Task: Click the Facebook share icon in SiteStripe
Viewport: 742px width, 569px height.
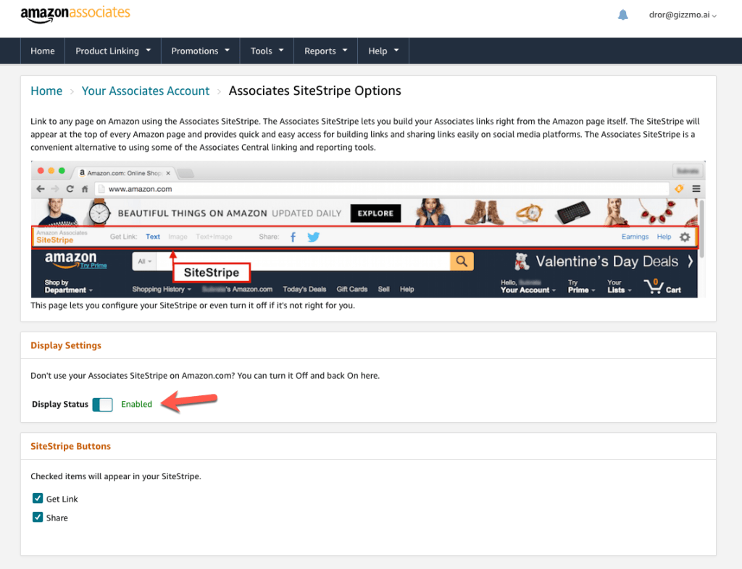Action: click(x=293, y=237)
